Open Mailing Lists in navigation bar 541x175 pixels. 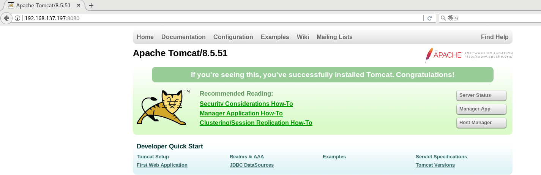[x=334, y=37]
